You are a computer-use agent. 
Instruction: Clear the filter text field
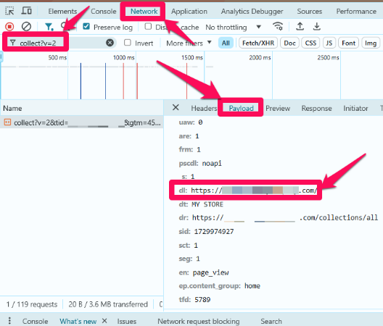(110, 43)
